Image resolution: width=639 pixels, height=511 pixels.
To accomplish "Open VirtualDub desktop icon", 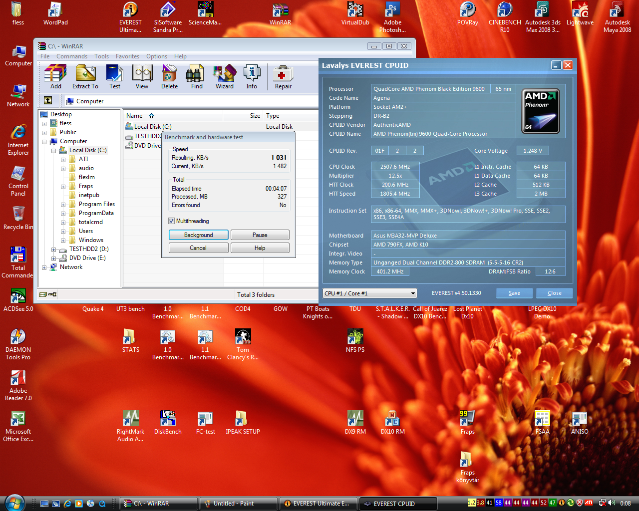I will 355,13.
